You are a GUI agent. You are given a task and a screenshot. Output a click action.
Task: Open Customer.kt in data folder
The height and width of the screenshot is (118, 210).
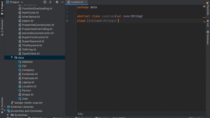point(30,74)
